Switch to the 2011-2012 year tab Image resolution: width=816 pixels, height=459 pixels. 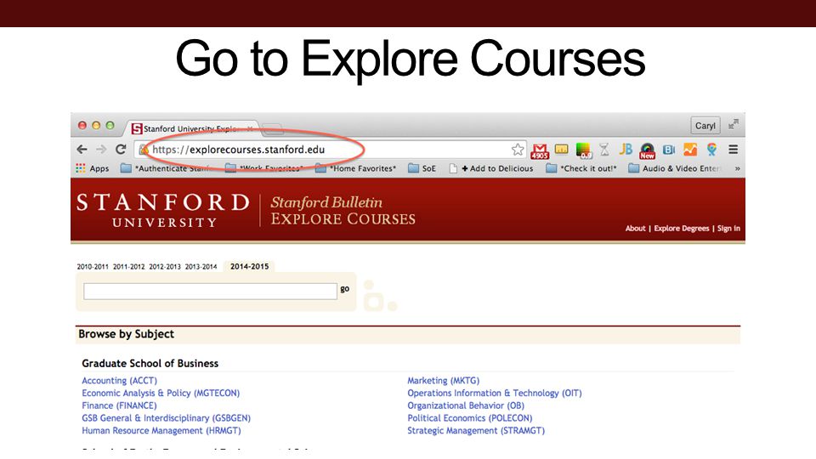pyautogui.click(x=128, y=266)
